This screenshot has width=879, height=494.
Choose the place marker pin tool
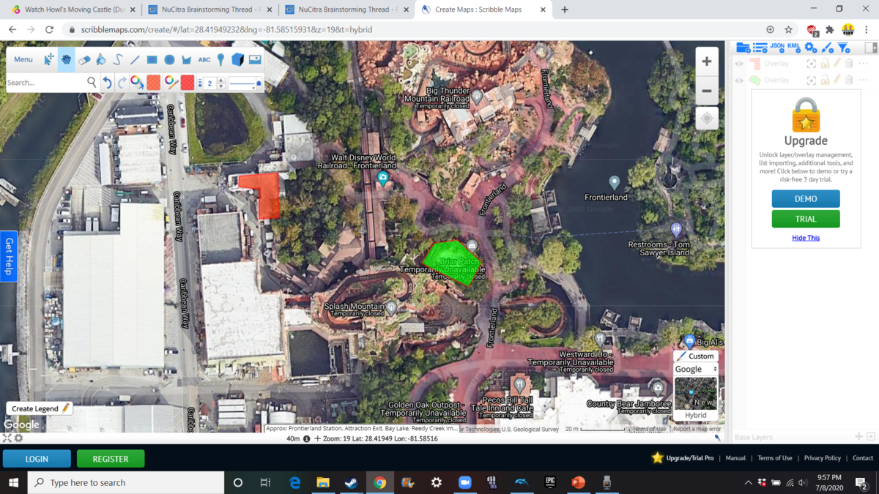tap(220, 60)
